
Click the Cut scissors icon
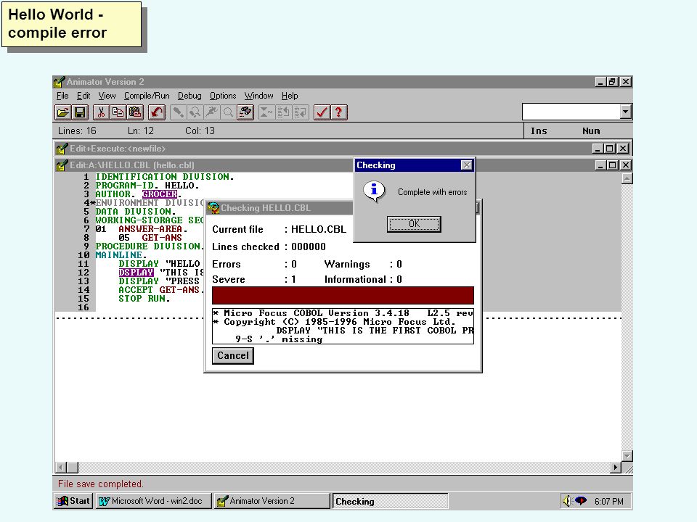pos(102,112)
